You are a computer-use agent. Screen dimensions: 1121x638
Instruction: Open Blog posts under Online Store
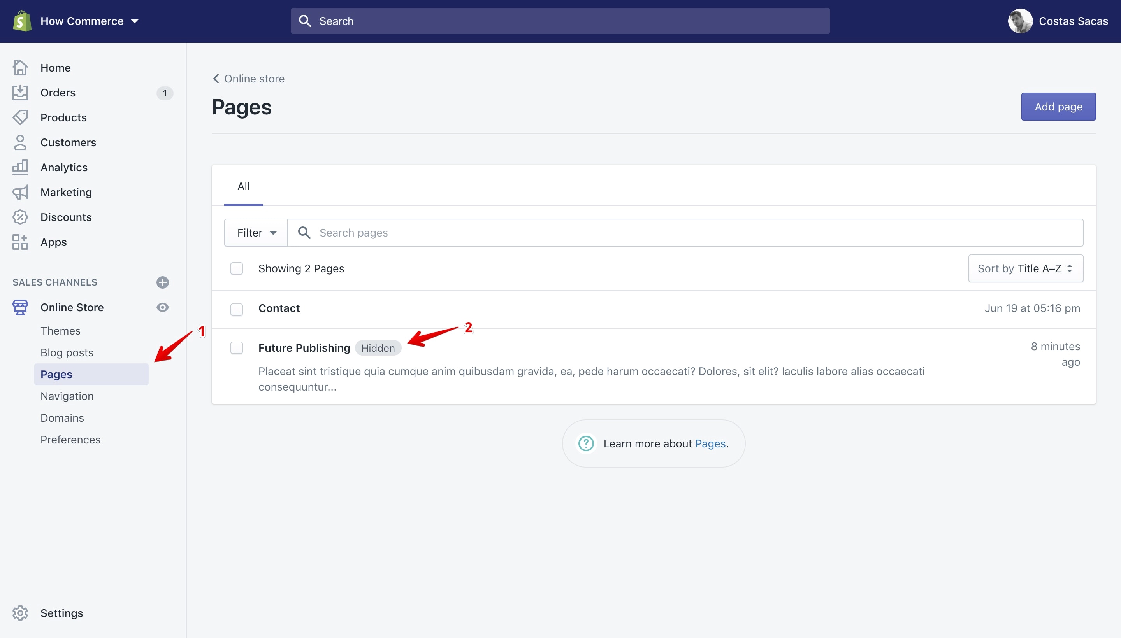click(67, 353)
